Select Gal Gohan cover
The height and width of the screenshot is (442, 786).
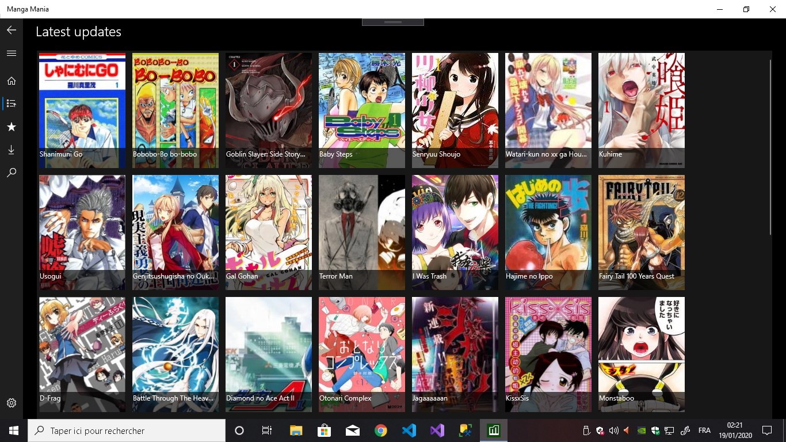tap(269, 233)
